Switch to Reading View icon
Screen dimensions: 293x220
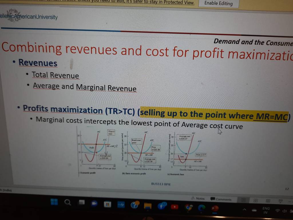268,201
